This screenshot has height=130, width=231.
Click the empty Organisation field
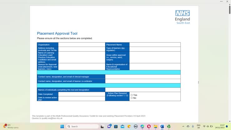point(81,45)
